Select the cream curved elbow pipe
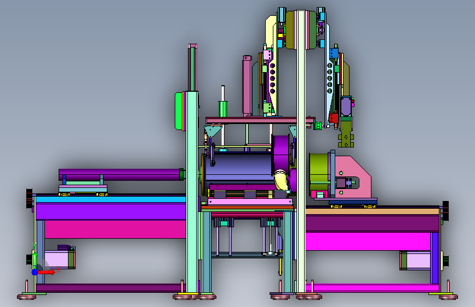475x307 pixels. click(x=281, y=180)
